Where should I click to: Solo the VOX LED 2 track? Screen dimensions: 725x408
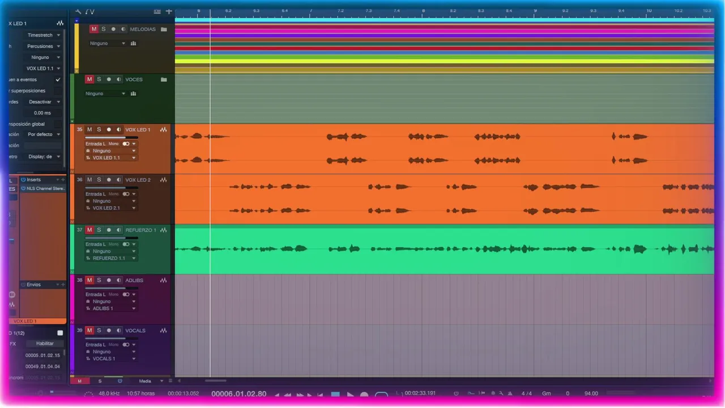[x=99, y=180]
